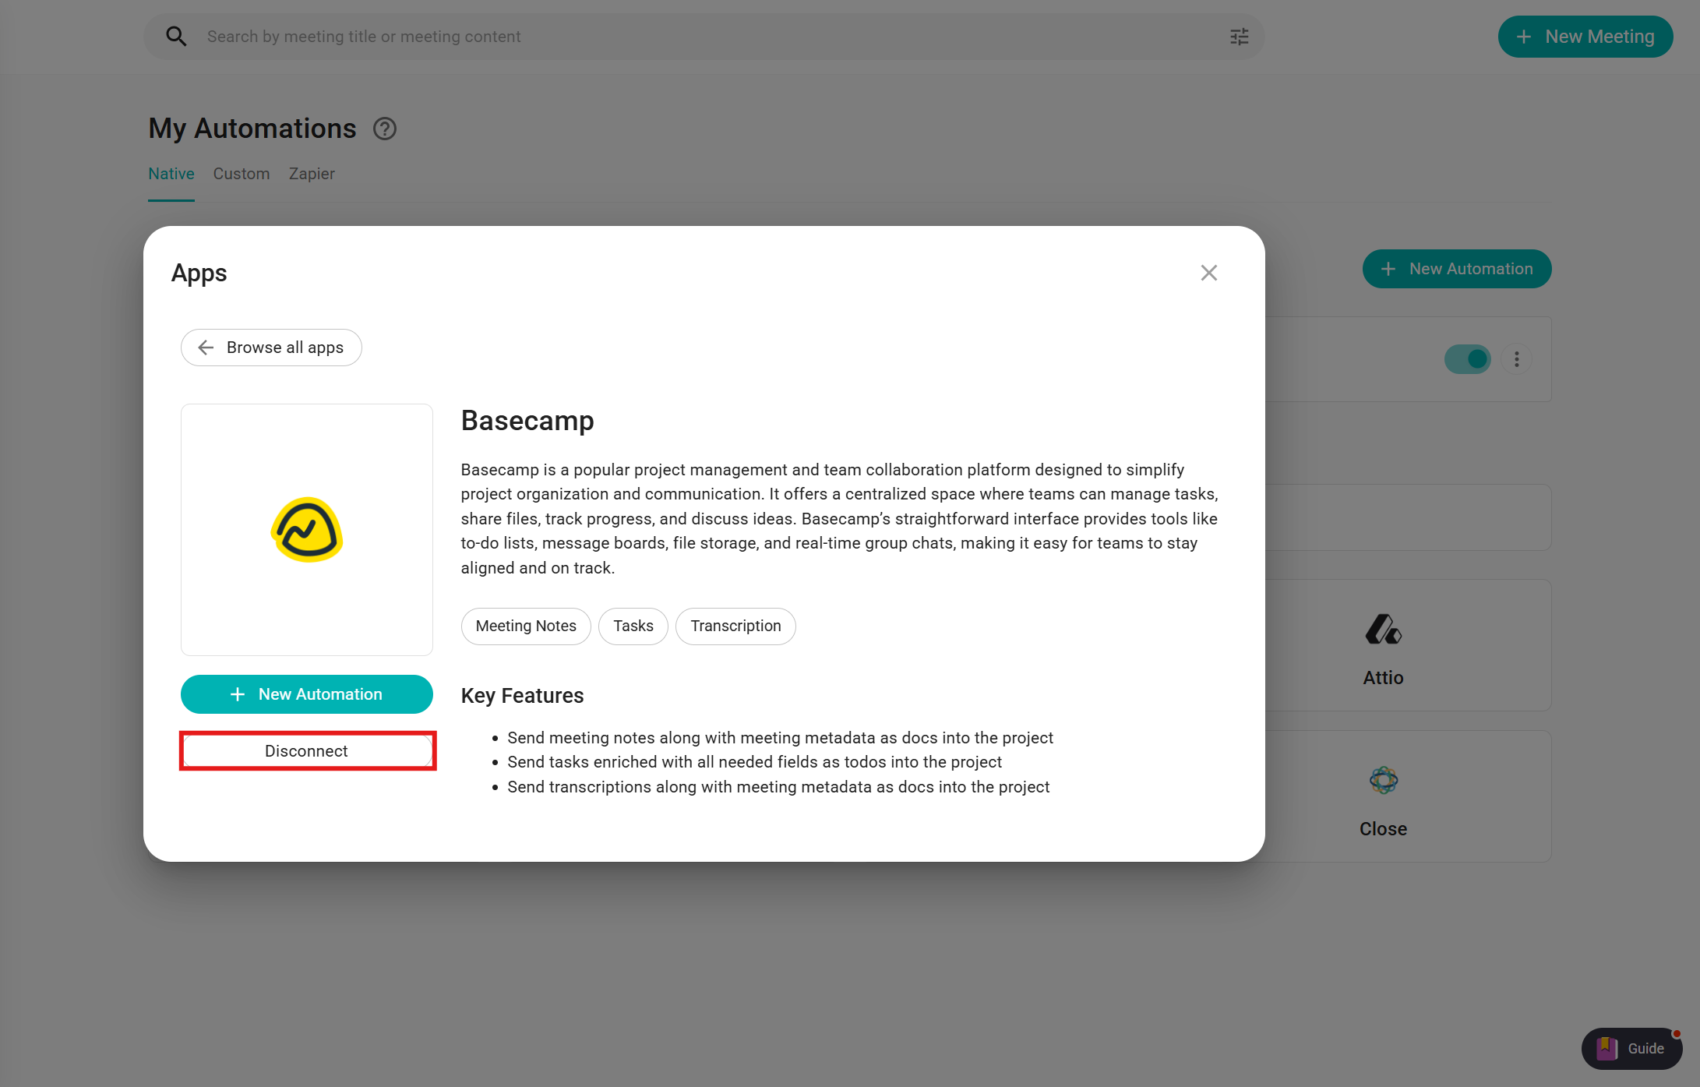Open the Attio app icon
This screenshot has width=1700, height=1087.
pos(1383,630)
